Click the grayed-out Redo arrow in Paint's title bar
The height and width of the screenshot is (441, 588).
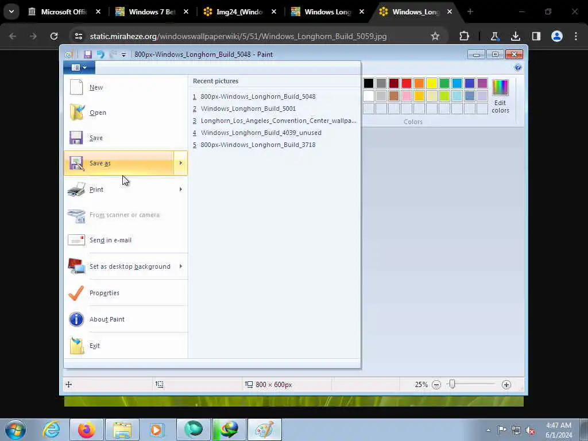pos(113,55)
